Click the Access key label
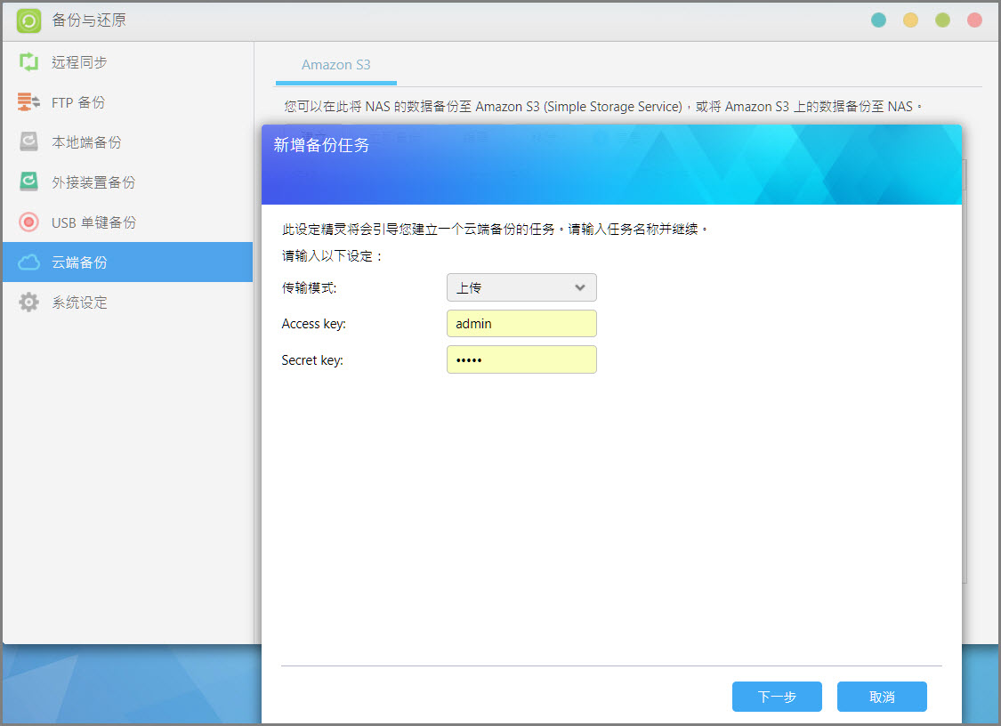1001x726 pixels. tap(313, 324)
